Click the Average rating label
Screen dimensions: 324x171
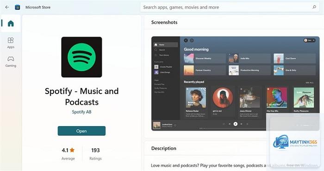(68, 158)
